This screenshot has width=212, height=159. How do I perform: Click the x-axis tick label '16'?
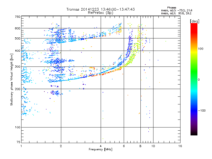(x=180, y=146)
